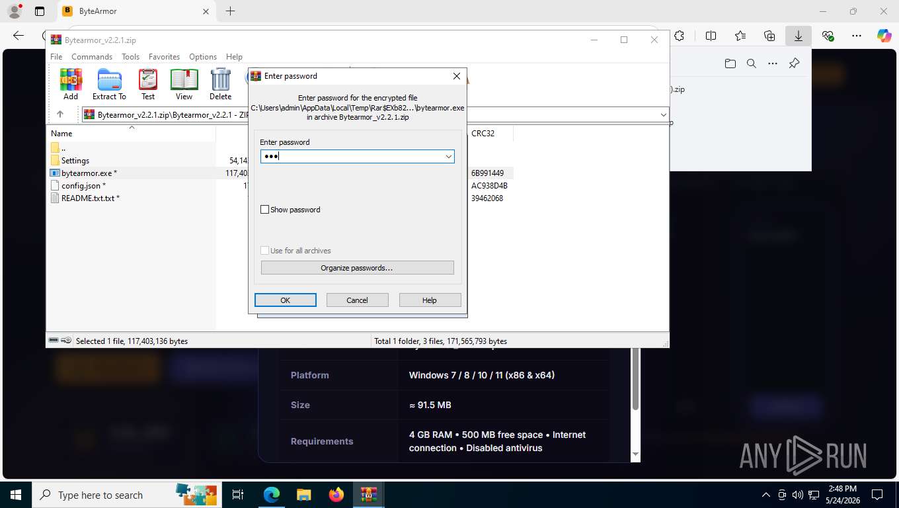Click the CRC value 6B991449
This screenshot has width=899, height=508.
[x=487, y=173]
